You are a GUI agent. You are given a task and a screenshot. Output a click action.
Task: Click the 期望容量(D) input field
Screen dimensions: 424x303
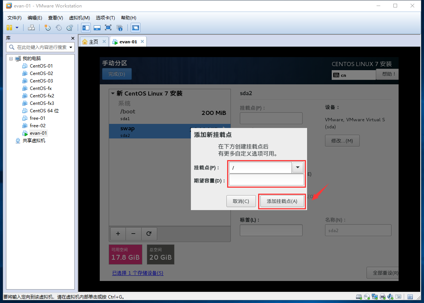[x=266, y=179]
